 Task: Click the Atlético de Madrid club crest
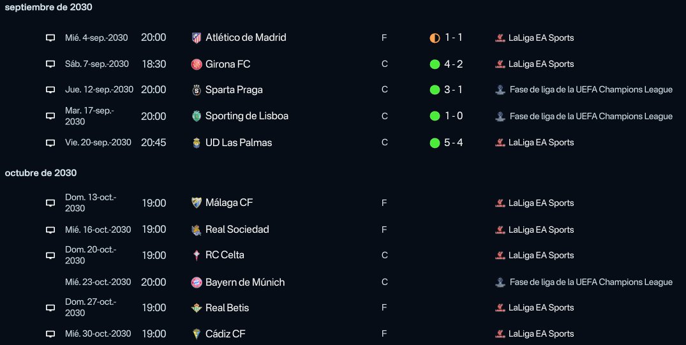(x=197, y=38)
